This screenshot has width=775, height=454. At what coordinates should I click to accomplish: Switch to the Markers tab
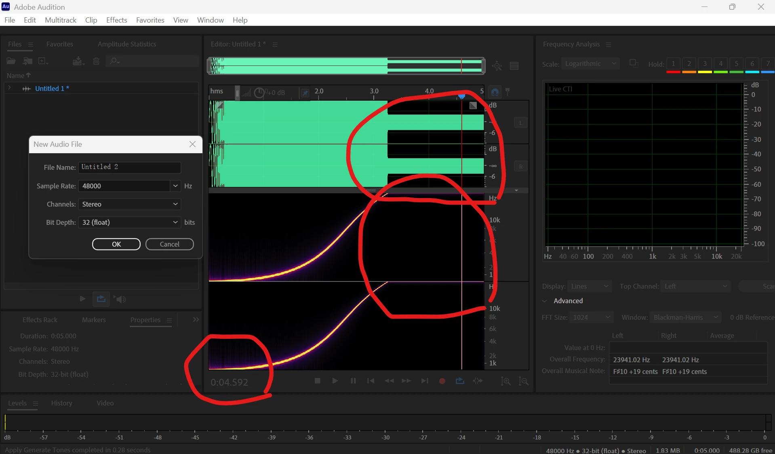point(94,320)
